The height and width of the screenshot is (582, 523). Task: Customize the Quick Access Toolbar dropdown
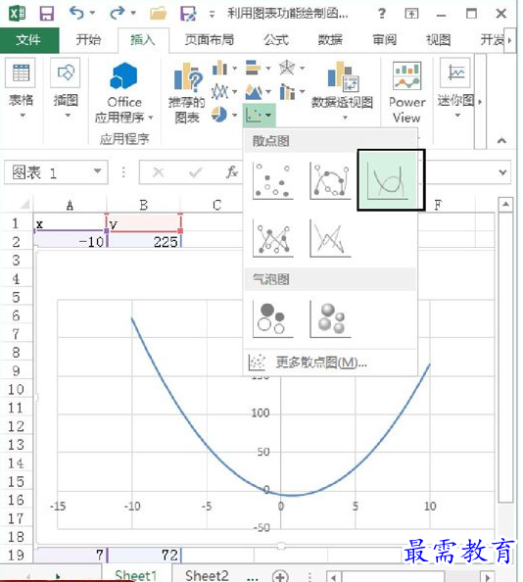(212, 15)
